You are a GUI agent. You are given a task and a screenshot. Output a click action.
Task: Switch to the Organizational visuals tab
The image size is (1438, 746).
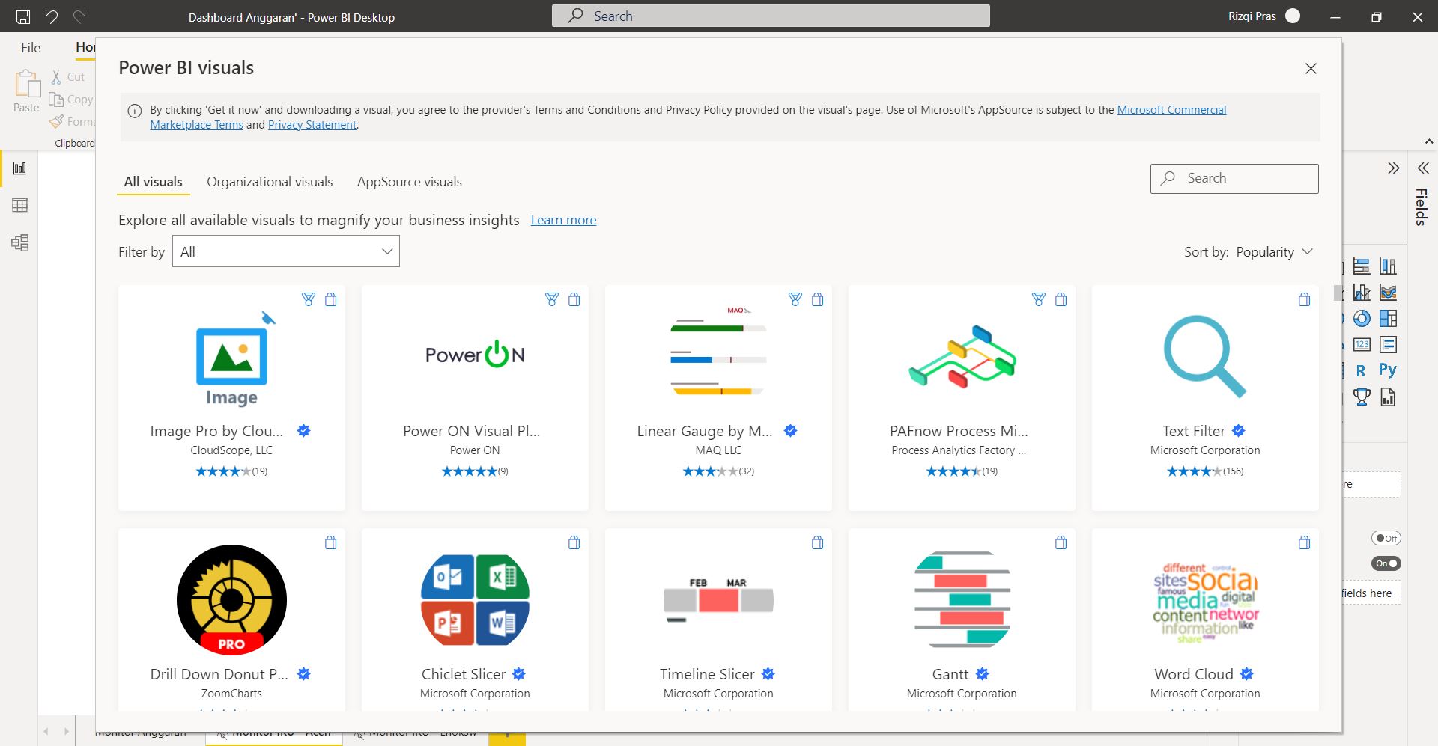270,181
